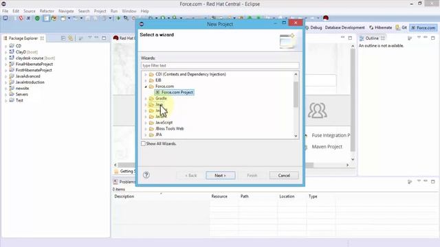
Task: Click the first icon in Eclipse main toolbar
Action: tap(5, 19)
